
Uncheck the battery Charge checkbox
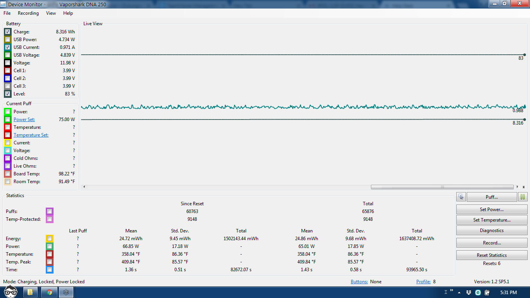pyautogui.click(x=7, y=32)
